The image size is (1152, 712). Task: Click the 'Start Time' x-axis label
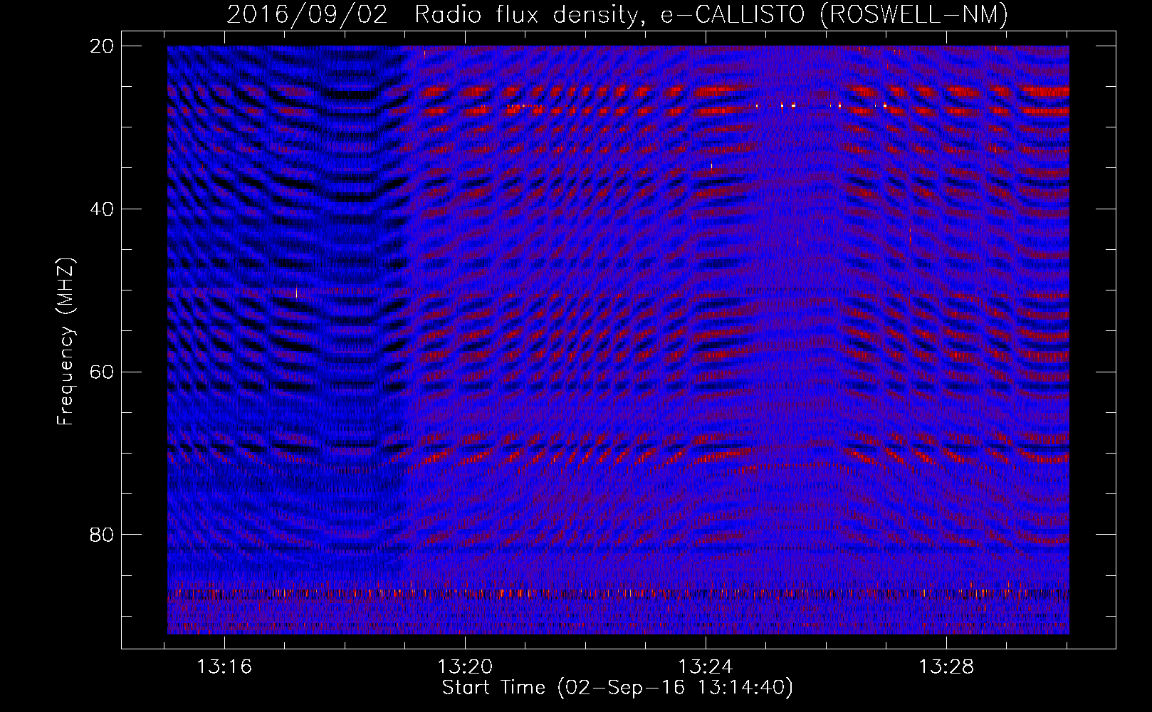[617, 688]
